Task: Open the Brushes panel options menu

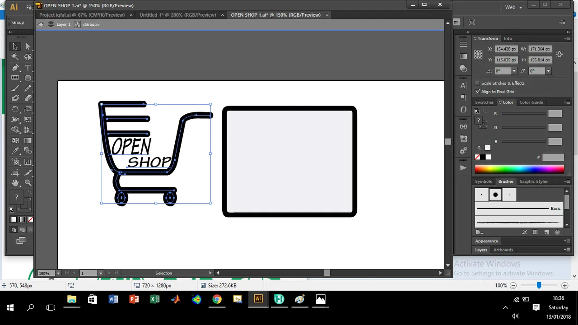Action: click(x=567, y=181)
